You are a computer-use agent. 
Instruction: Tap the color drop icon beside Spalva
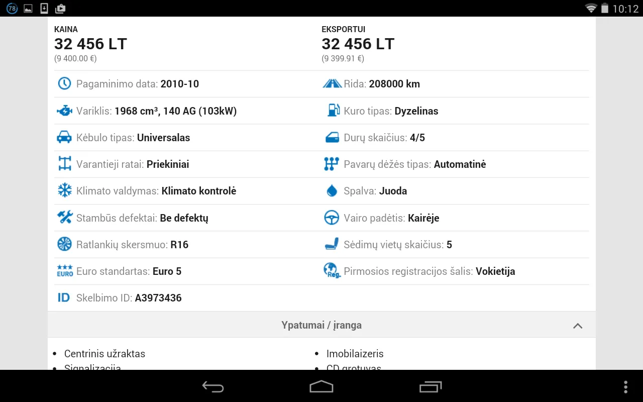(332, 191)
